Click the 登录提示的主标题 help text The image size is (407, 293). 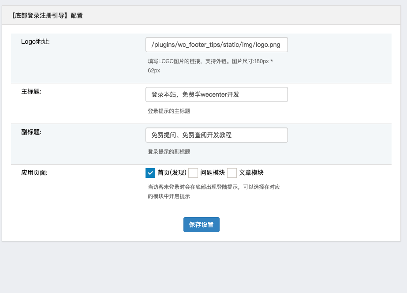169,111
